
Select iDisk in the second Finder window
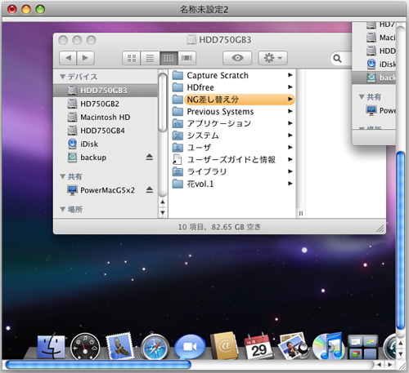374,64
